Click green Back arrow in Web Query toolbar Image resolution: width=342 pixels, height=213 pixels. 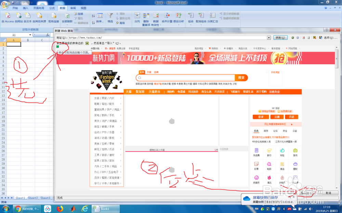(x=292, y=37)
